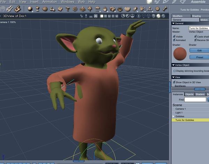Click the tool icon beside the wrench
Screen dimensions: 209x164
click(18, 9)
